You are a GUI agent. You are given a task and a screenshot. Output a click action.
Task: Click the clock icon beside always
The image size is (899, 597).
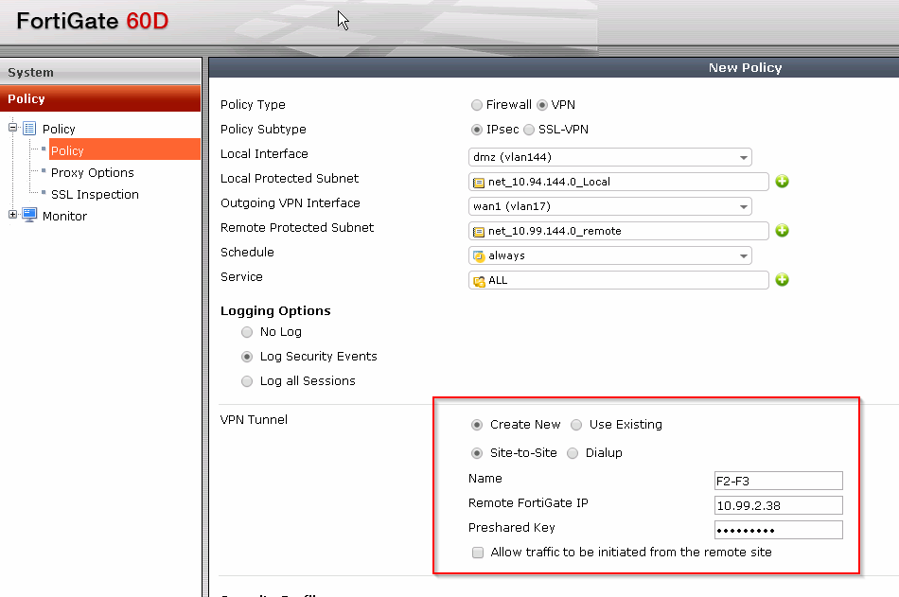click(479, 255)
